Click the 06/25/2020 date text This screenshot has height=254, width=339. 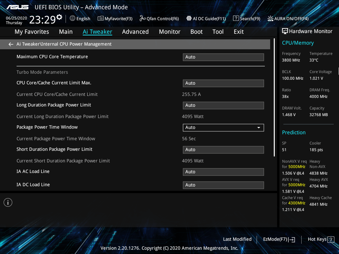[17, 18]
